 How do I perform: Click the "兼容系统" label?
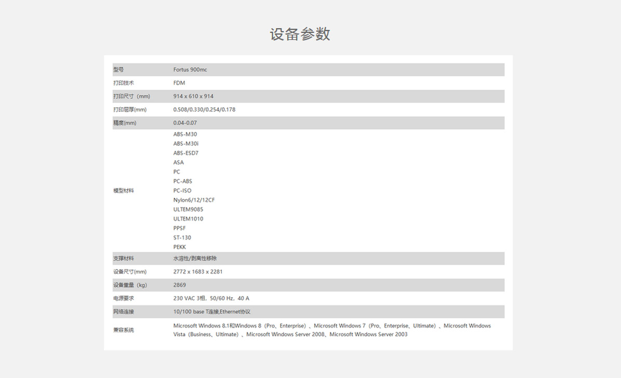124,330
